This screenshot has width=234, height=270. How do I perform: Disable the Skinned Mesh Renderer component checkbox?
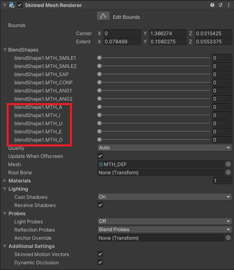[20, 5]
